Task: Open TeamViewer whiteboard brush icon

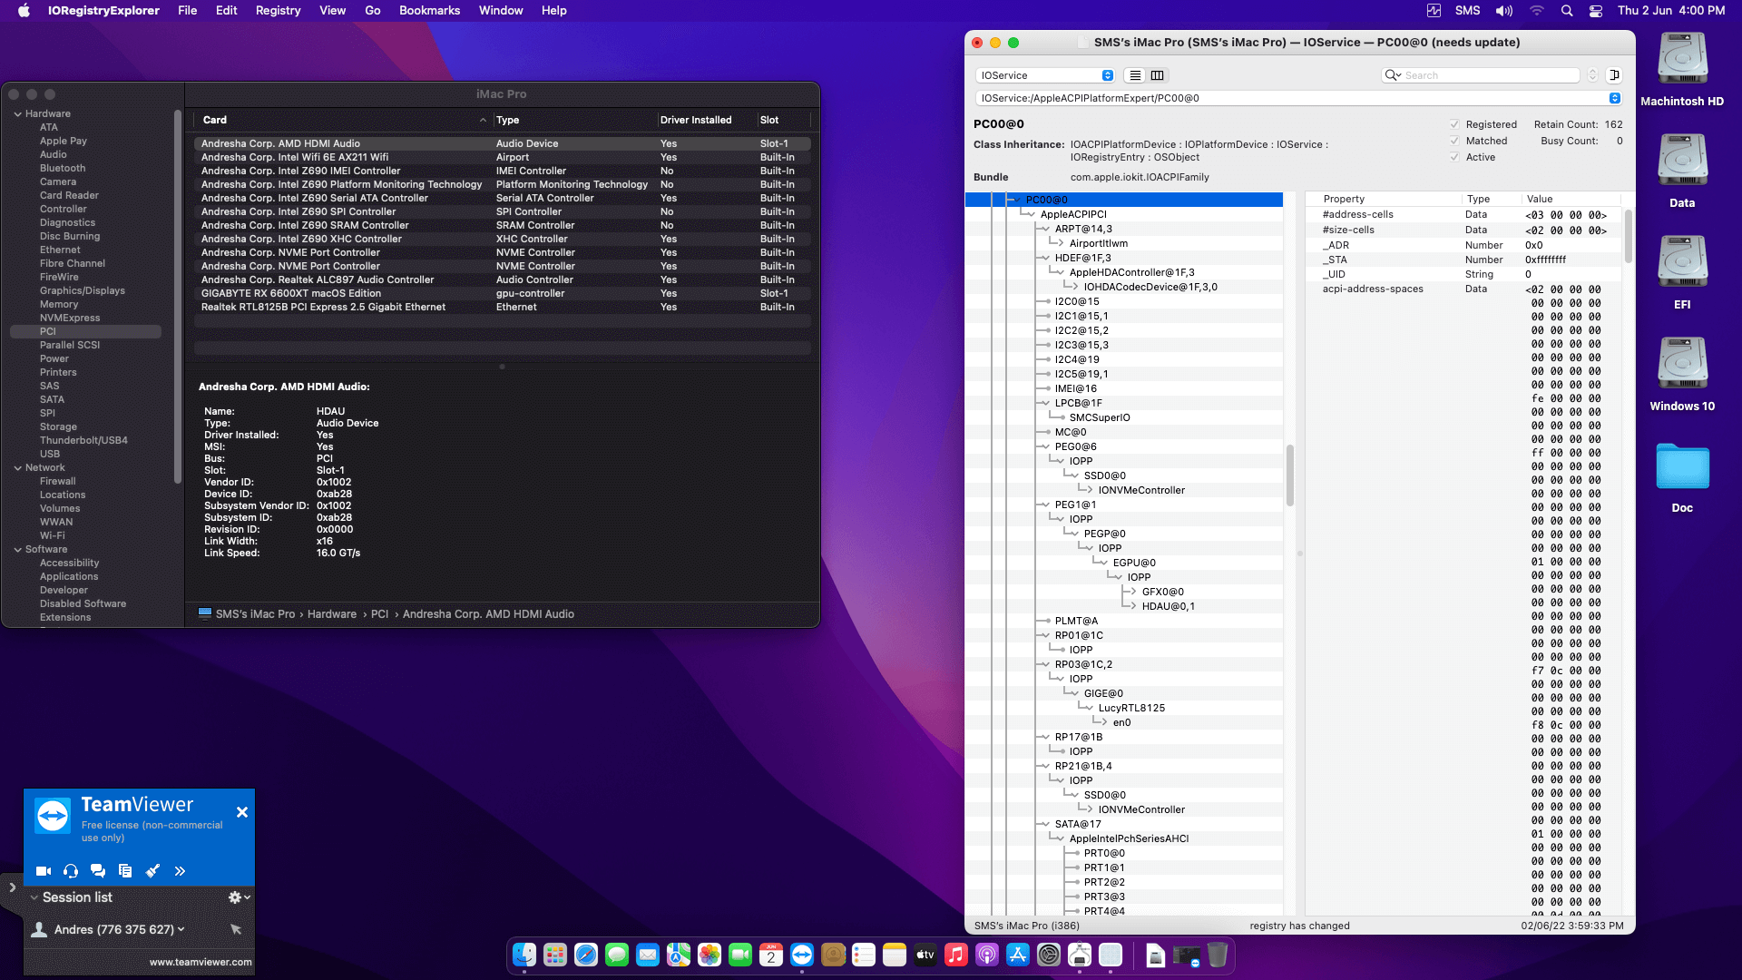Action: coord(152,871)
